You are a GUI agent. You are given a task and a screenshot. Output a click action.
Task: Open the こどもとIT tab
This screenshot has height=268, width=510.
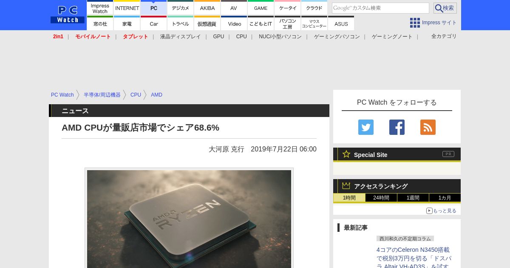(261, 23)
